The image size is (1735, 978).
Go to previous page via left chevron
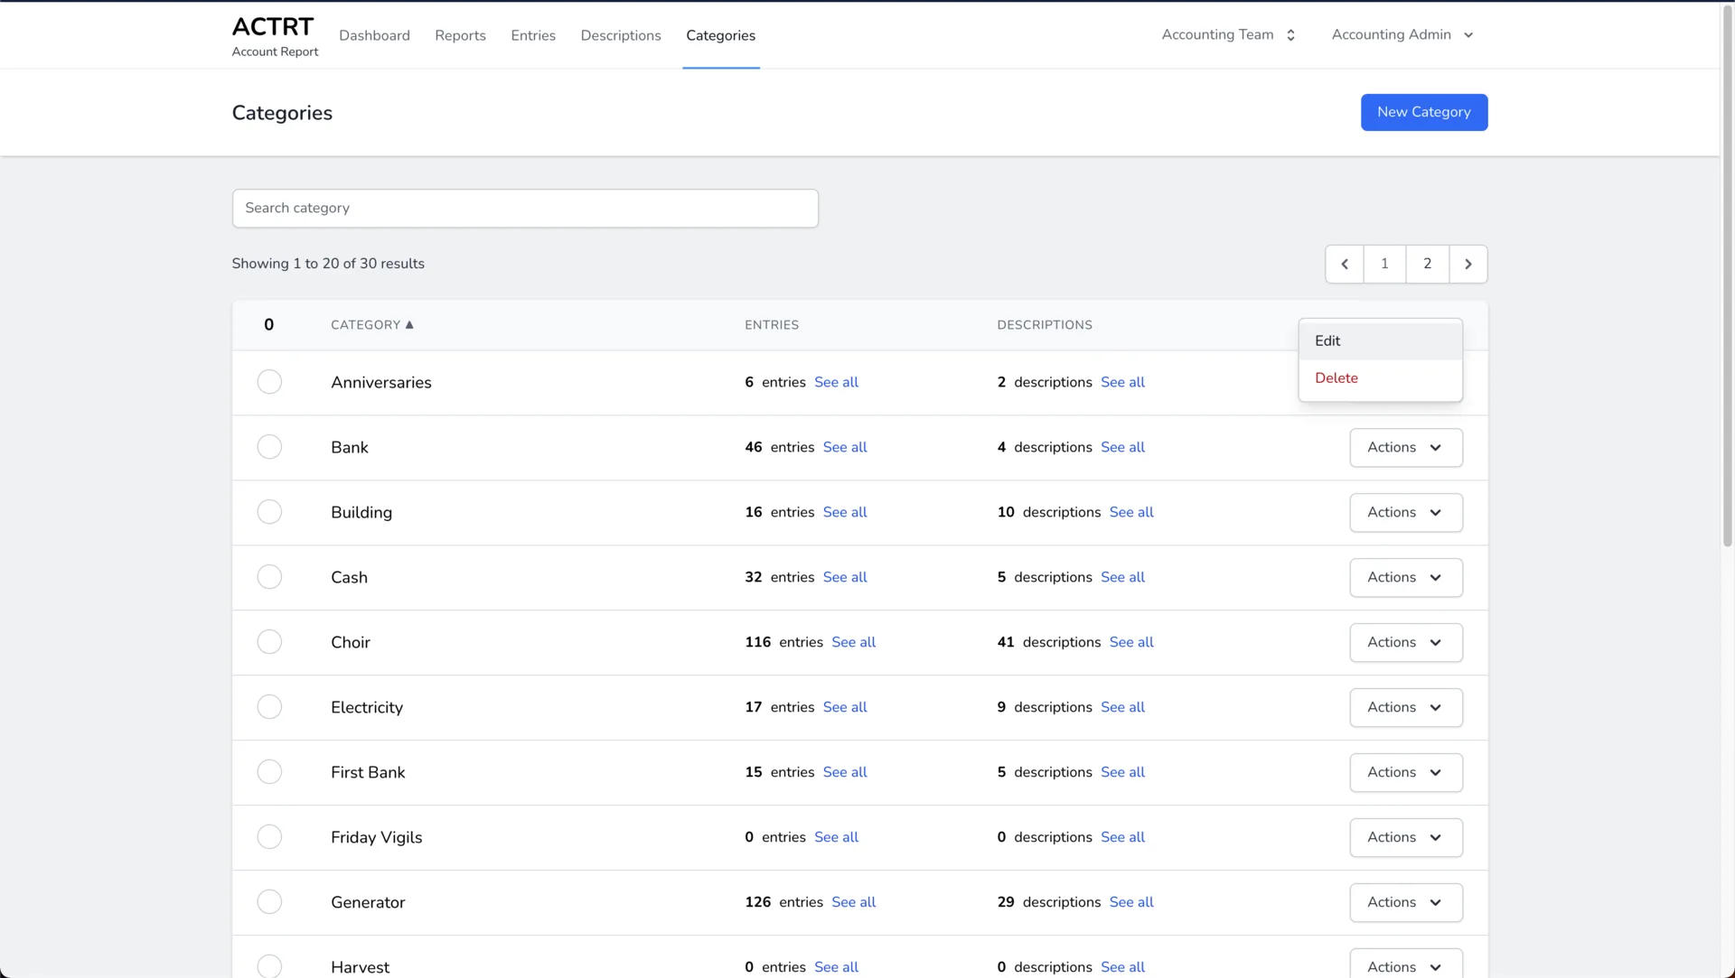point(1345,264)
